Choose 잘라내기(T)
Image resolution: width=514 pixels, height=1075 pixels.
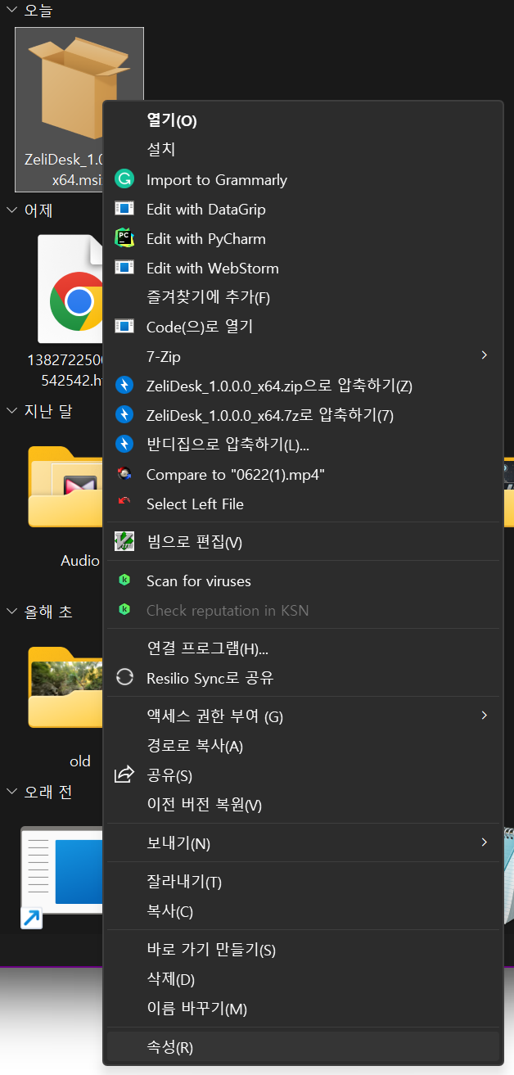pos(303,882)
